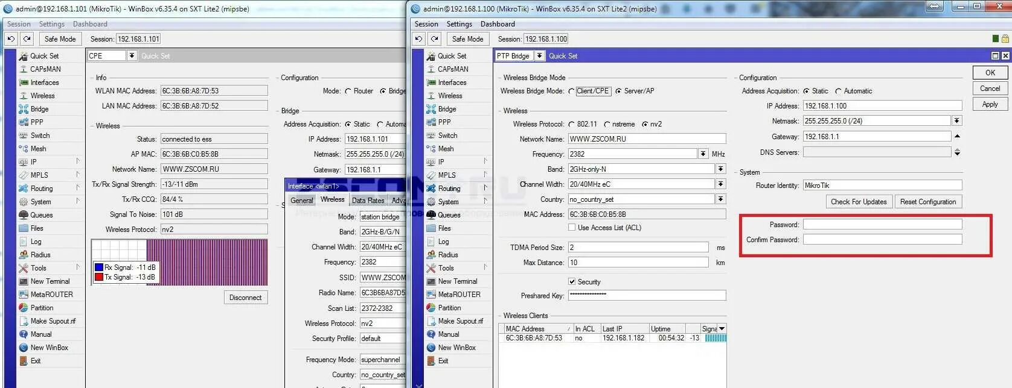
Task: Toggle the Security checkbox
Action: pyautogui.click(x=572, y=282)
